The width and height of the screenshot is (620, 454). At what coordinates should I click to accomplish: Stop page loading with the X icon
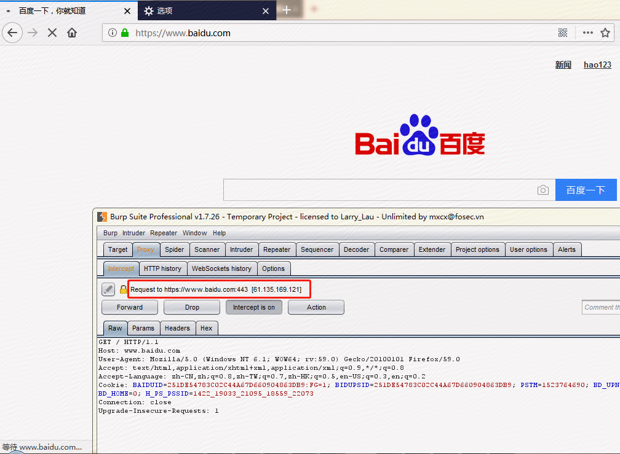pos(52,33)
